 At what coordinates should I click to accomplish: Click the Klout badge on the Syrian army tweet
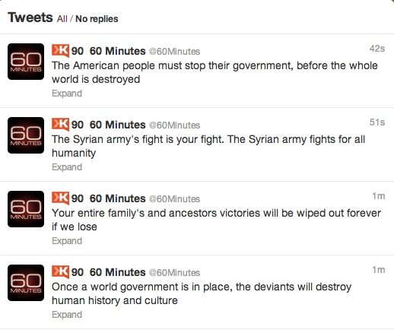pos(60,125)
